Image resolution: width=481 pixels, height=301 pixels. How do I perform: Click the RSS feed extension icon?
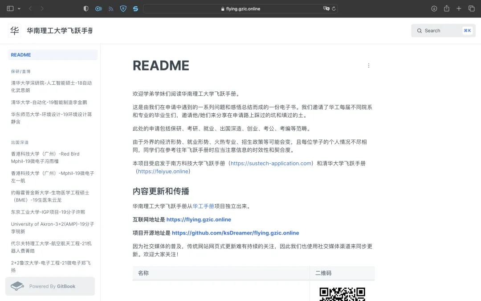coord(111,8)
